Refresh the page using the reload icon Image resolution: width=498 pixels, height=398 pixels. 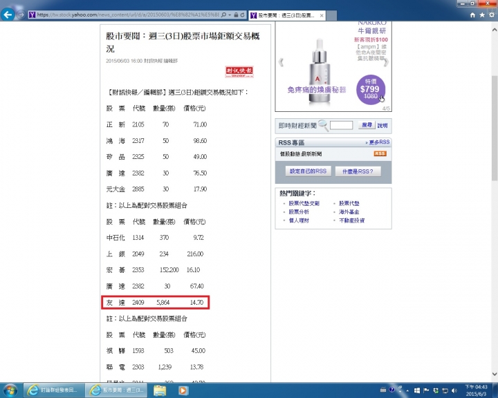point(243,15)
